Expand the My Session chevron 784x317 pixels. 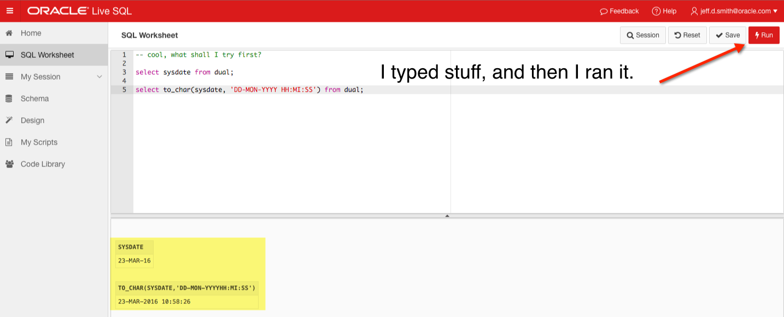[100, 77]
